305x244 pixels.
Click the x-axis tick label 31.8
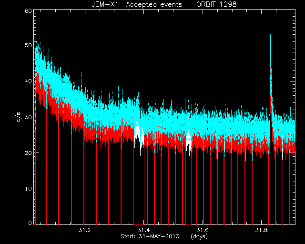pos(262,230)
